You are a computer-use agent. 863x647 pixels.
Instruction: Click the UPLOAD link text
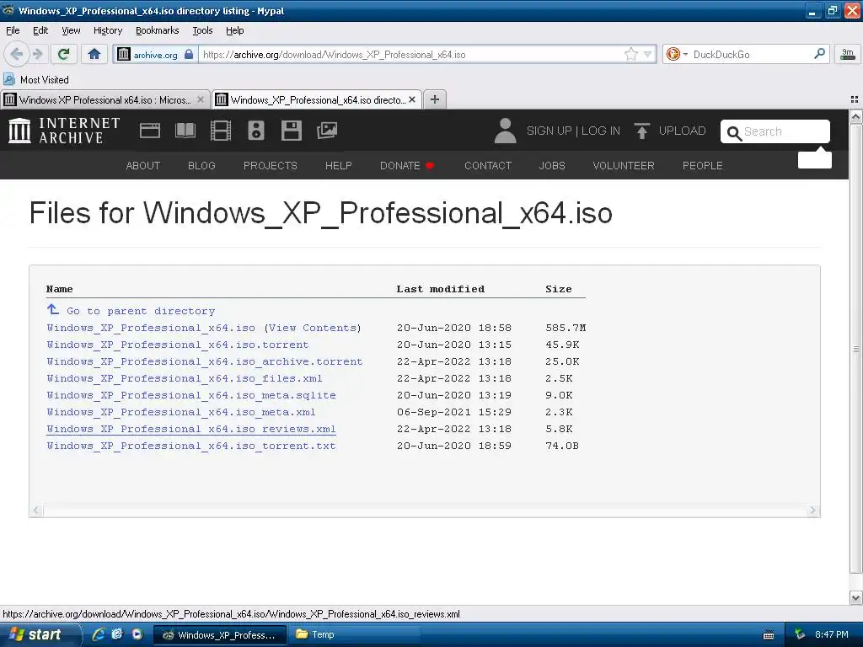tap(682, 131)
